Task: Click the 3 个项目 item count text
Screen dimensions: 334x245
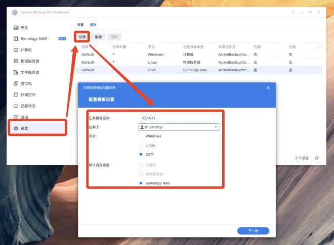Action: (x=302, y=158)
